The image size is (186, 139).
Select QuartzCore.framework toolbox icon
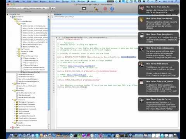pos(17,107)
